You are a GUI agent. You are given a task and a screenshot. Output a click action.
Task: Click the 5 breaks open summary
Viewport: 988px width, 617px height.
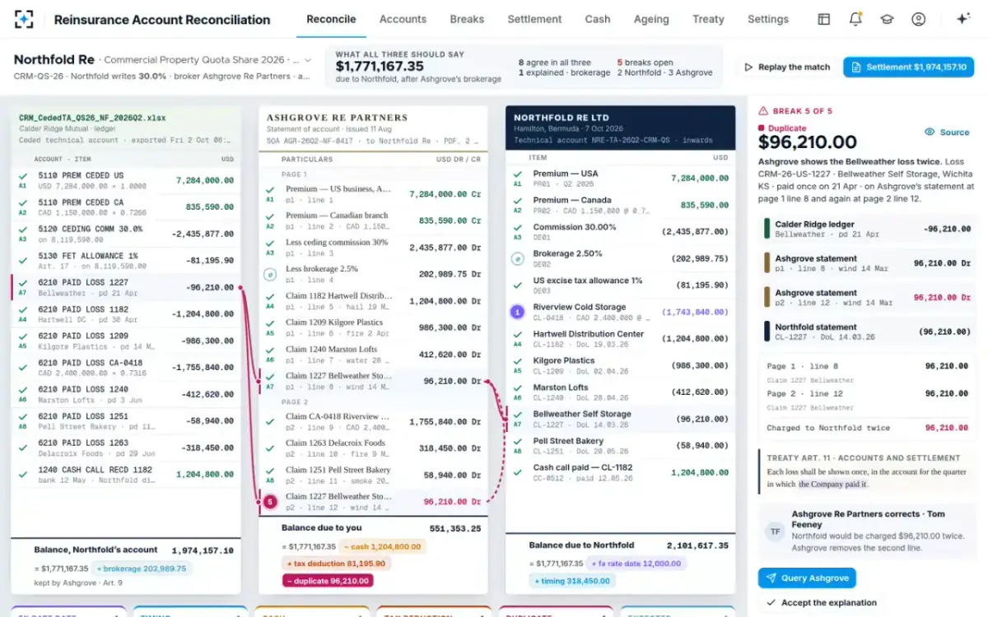645,63
